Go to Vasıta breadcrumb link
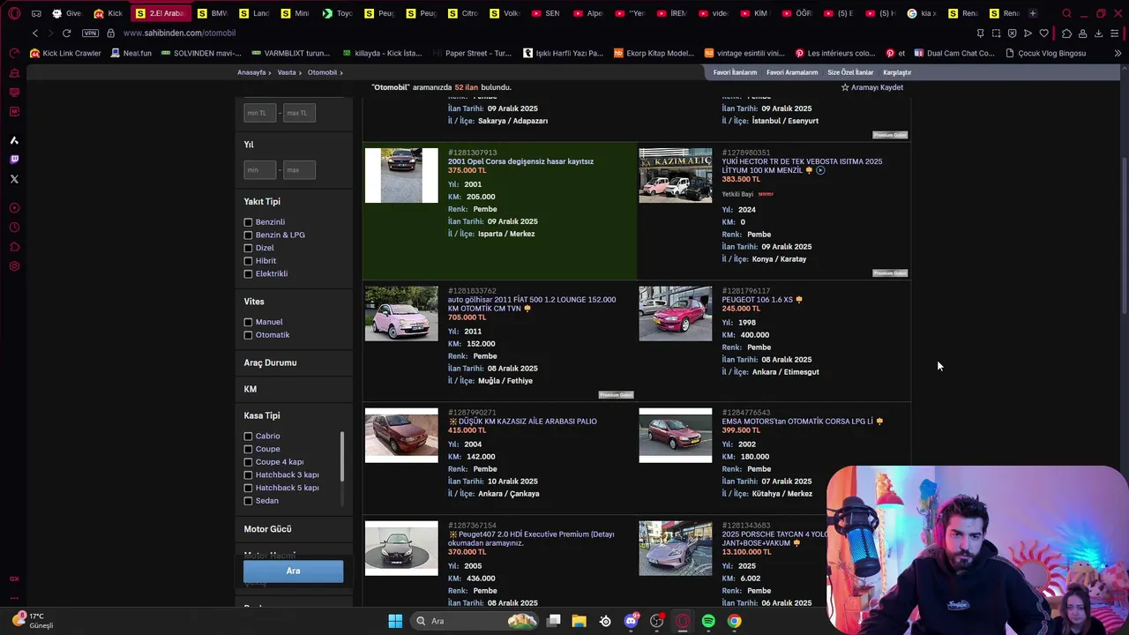This screenshot has width=1129, height=635. coord(287,72)
